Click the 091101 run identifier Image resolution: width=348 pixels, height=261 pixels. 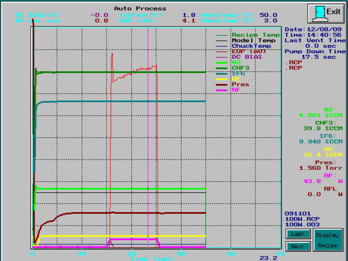tap(297, 213)
